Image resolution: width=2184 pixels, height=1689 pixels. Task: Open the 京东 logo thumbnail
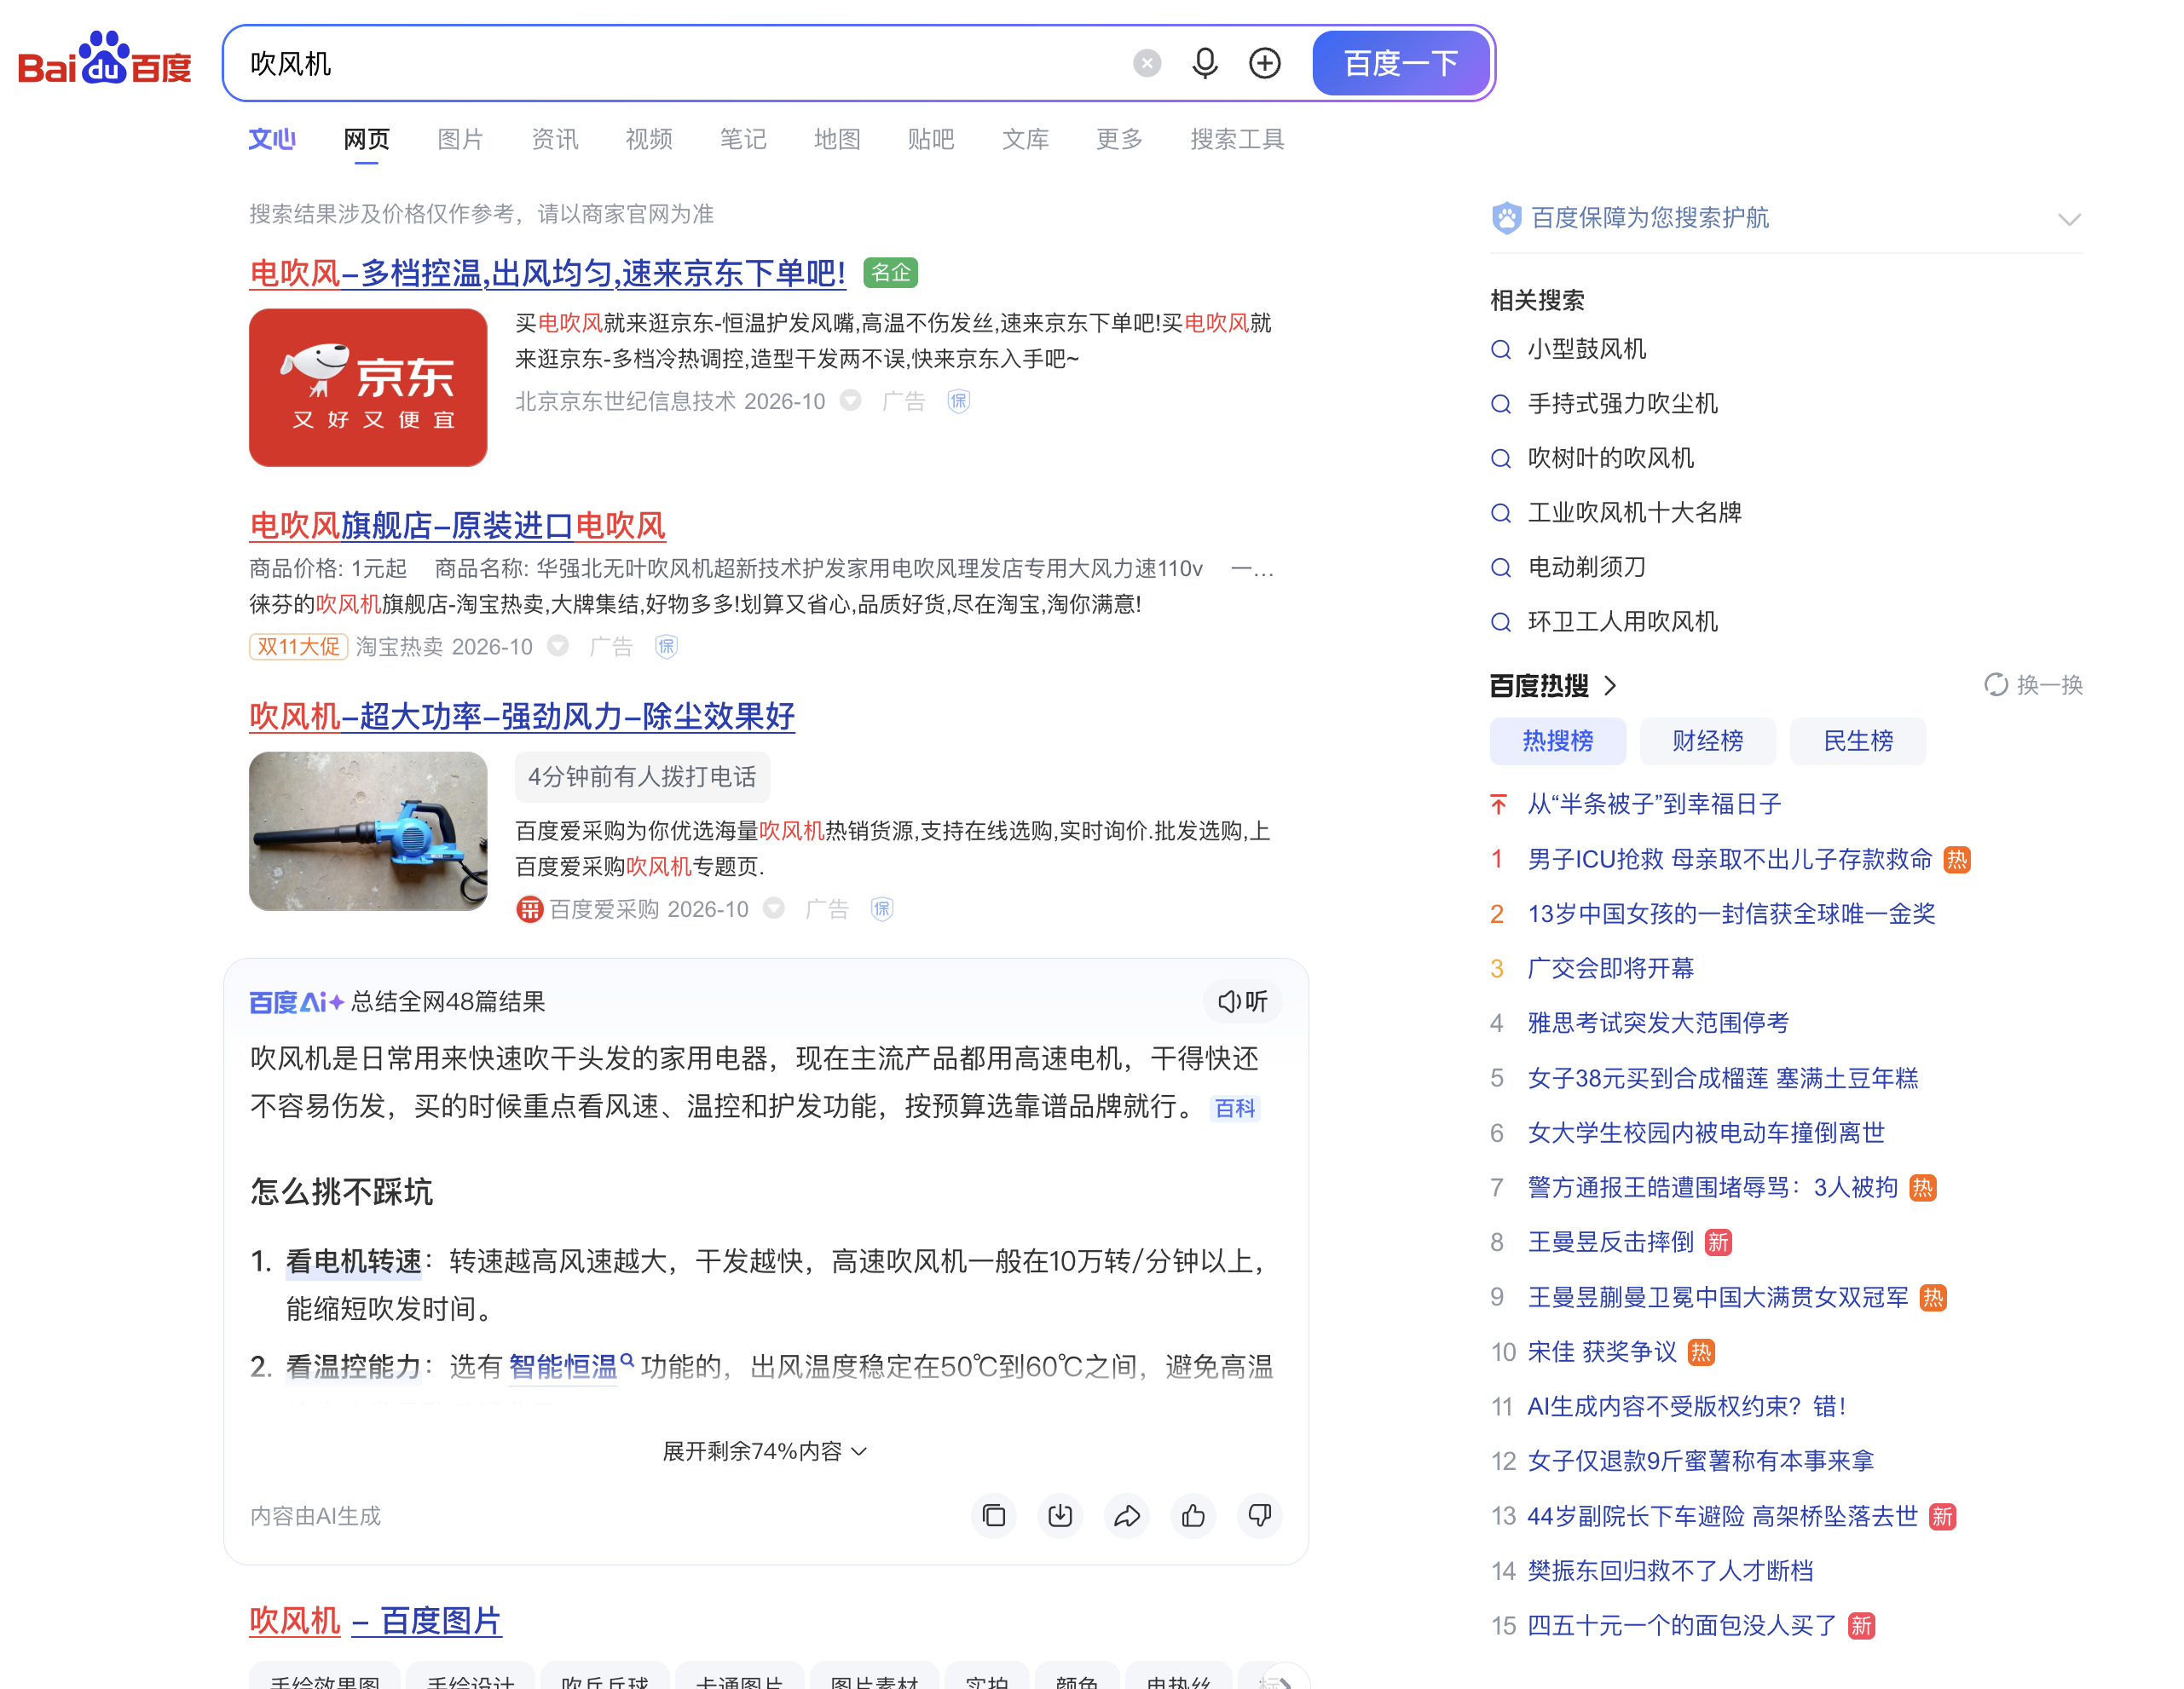pyautogui.click(x=368, y=388)
